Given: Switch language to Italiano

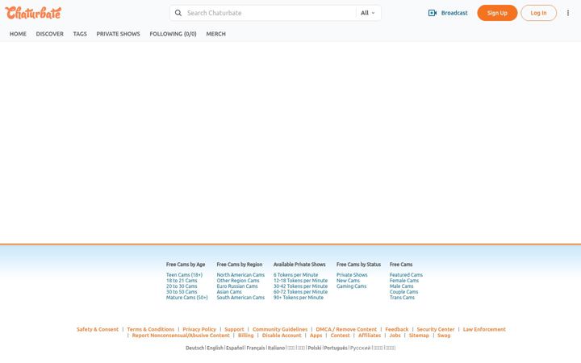Looking at the screenshot, I should tap(277, 348).
